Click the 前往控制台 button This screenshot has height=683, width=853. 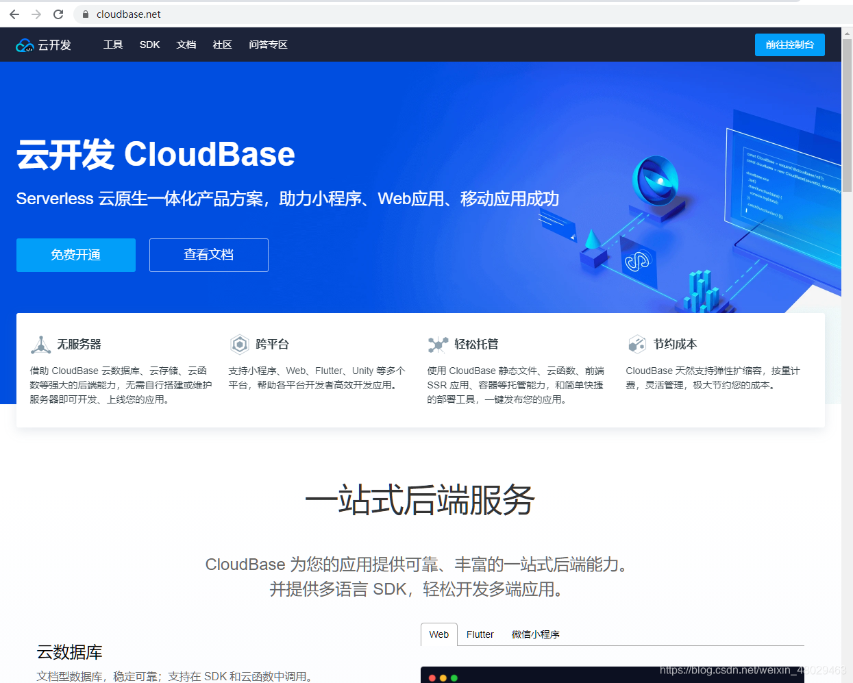[x=790, y=45]
